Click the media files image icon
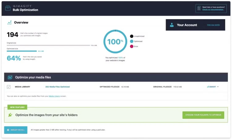 [x=10, y=77]
